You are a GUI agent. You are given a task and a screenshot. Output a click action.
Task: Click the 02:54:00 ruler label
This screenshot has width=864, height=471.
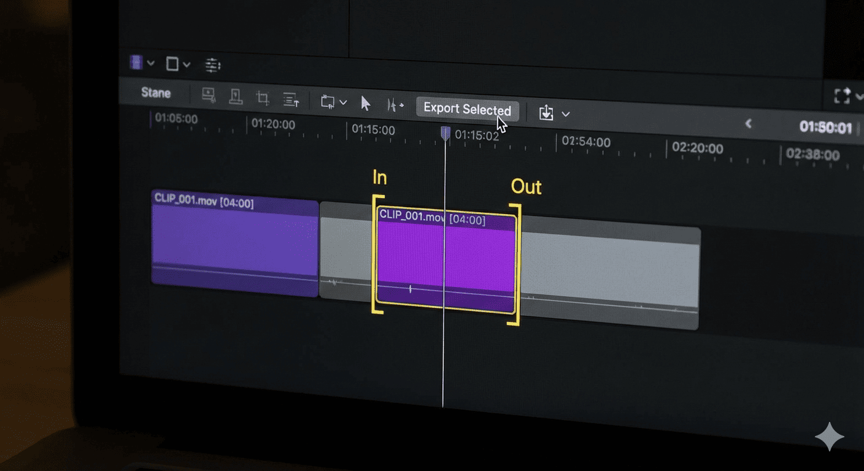click(x=586, y=142)
